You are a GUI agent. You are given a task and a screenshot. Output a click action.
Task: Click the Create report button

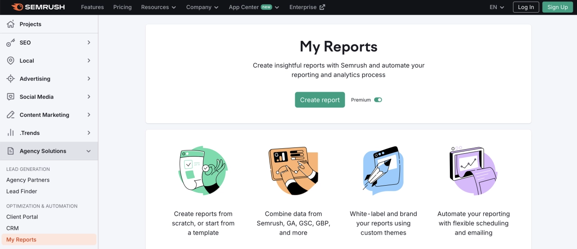pos(320,100)
